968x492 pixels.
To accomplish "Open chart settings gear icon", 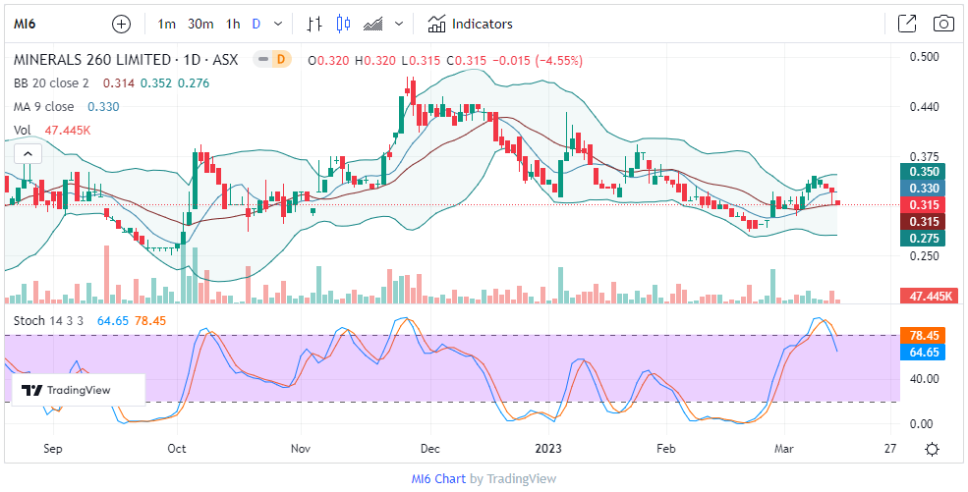I will click(932, 449).
